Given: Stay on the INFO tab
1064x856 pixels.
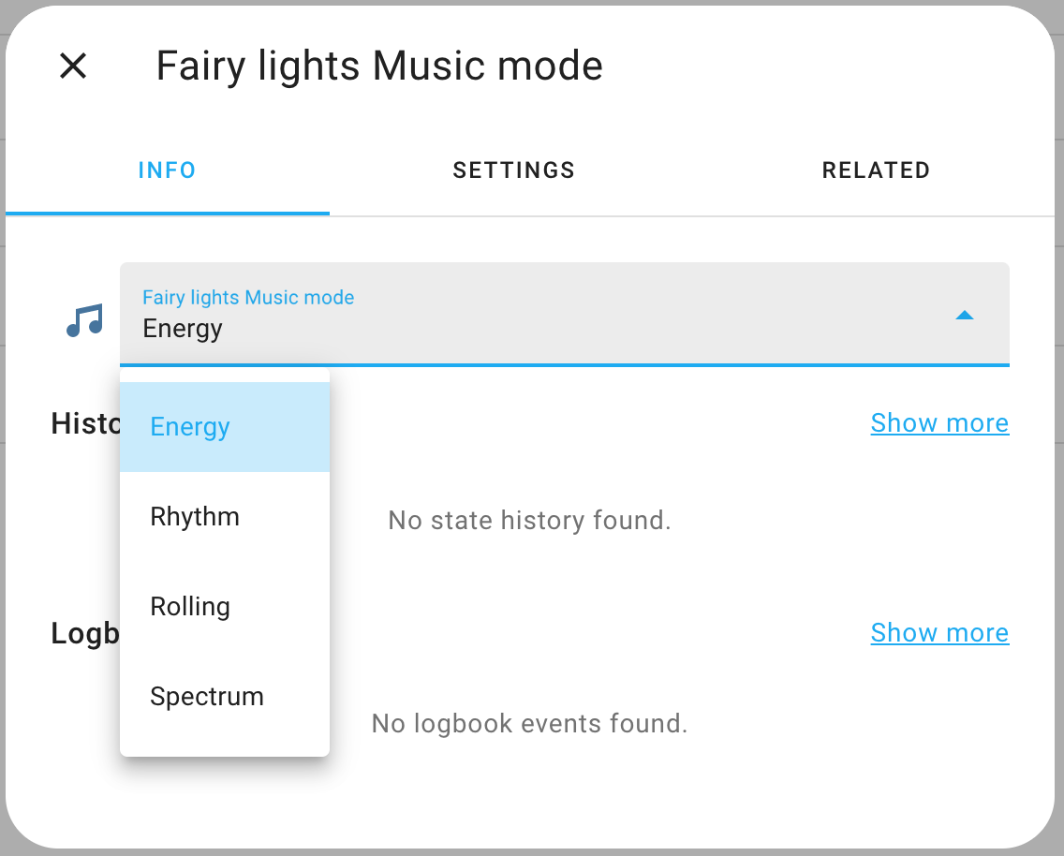Looking at the screenshot, I should click(x=167, y=170).
